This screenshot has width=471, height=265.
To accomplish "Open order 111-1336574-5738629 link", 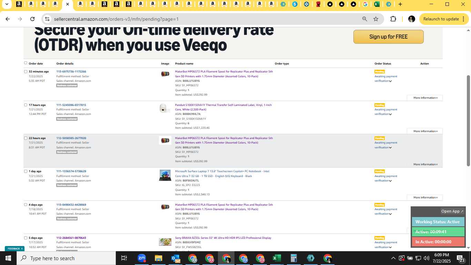I will [71, 171].
